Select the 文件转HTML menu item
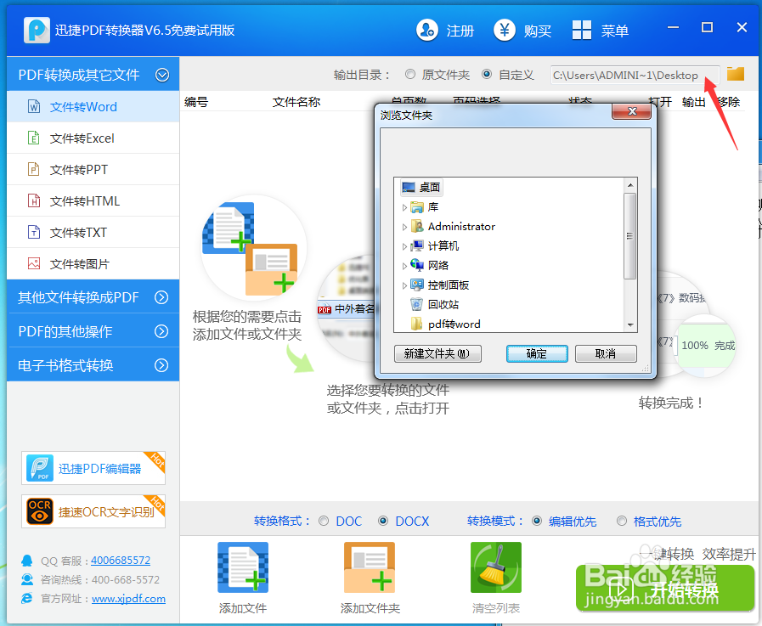The width and height of the screenshot is (762, 626). (93, 200)
